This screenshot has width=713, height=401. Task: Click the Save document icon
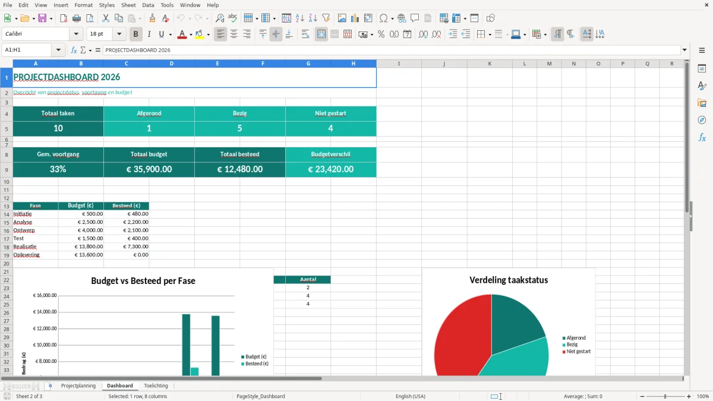pos(42,18)
